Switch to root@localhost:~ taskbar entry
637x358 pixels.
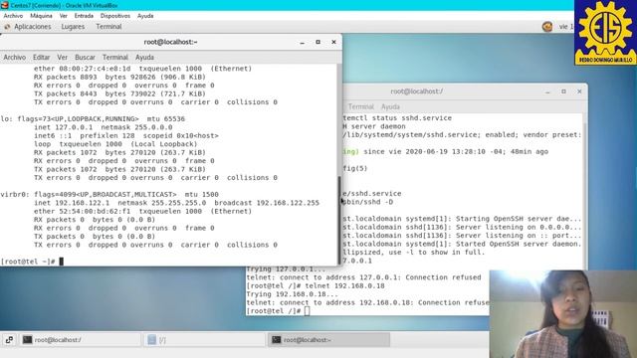pyautogui.click(x=329, y=340)
